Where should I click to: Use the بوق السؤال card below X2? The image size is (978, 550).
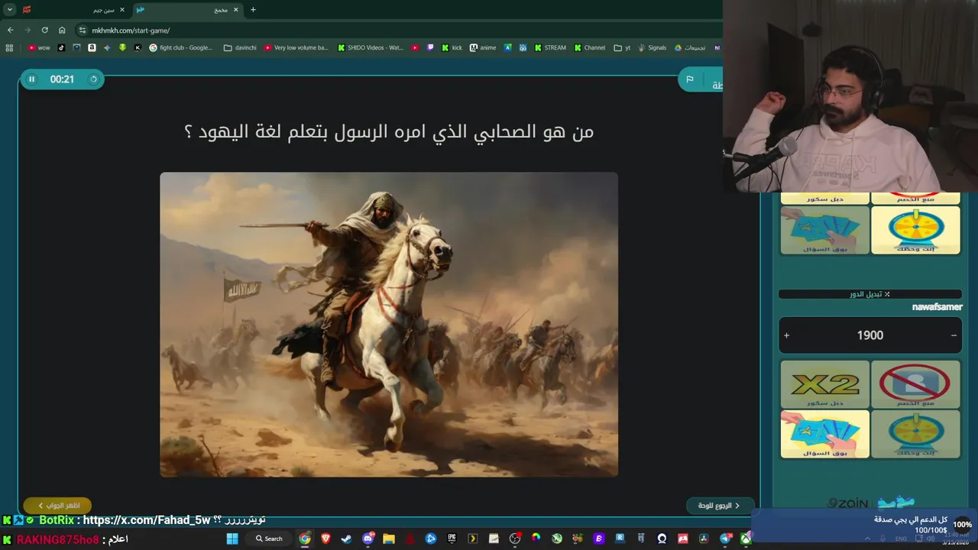click(824, 434)
